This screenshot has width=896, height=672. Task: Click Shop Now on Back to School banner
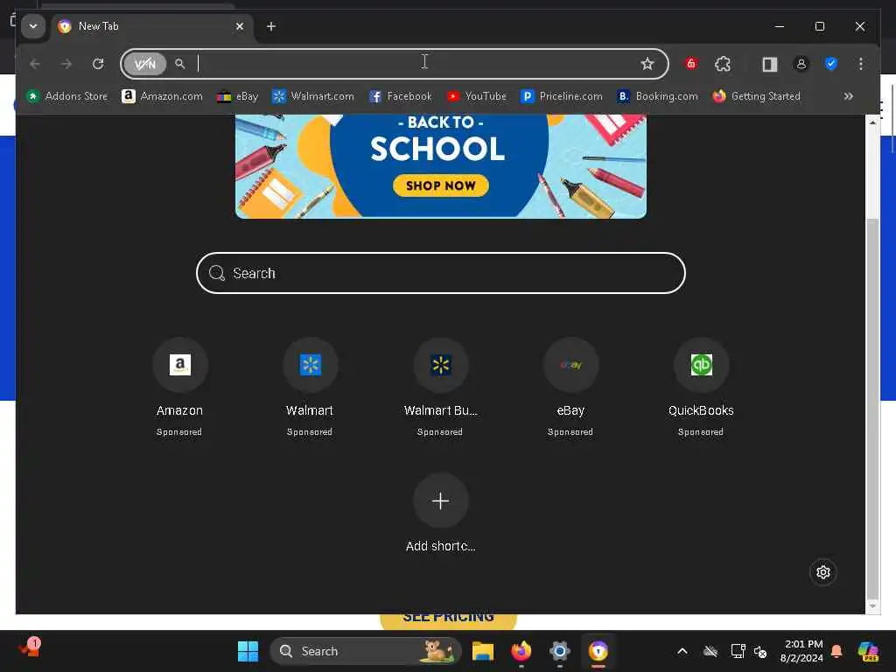[441, 185]
